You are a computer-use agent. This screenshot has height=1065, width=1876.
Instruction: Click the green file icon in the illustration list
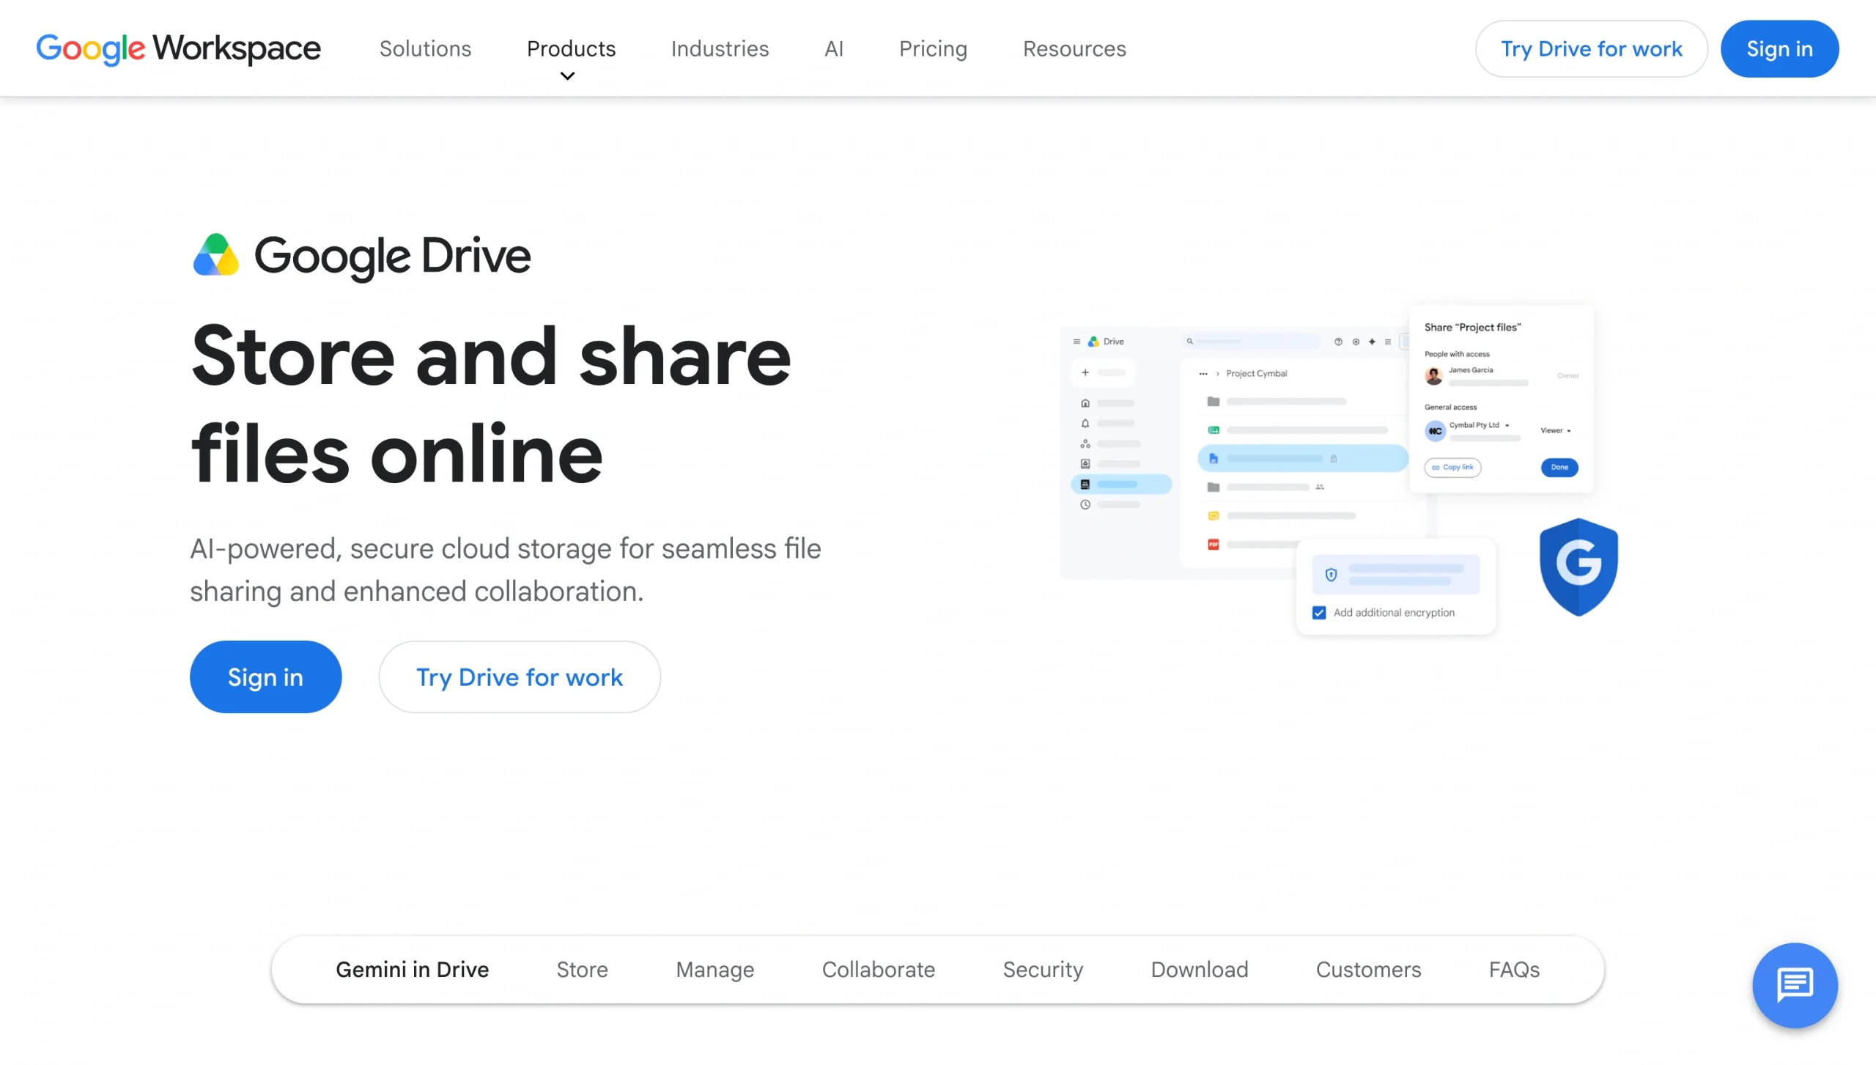point(1214,430)
